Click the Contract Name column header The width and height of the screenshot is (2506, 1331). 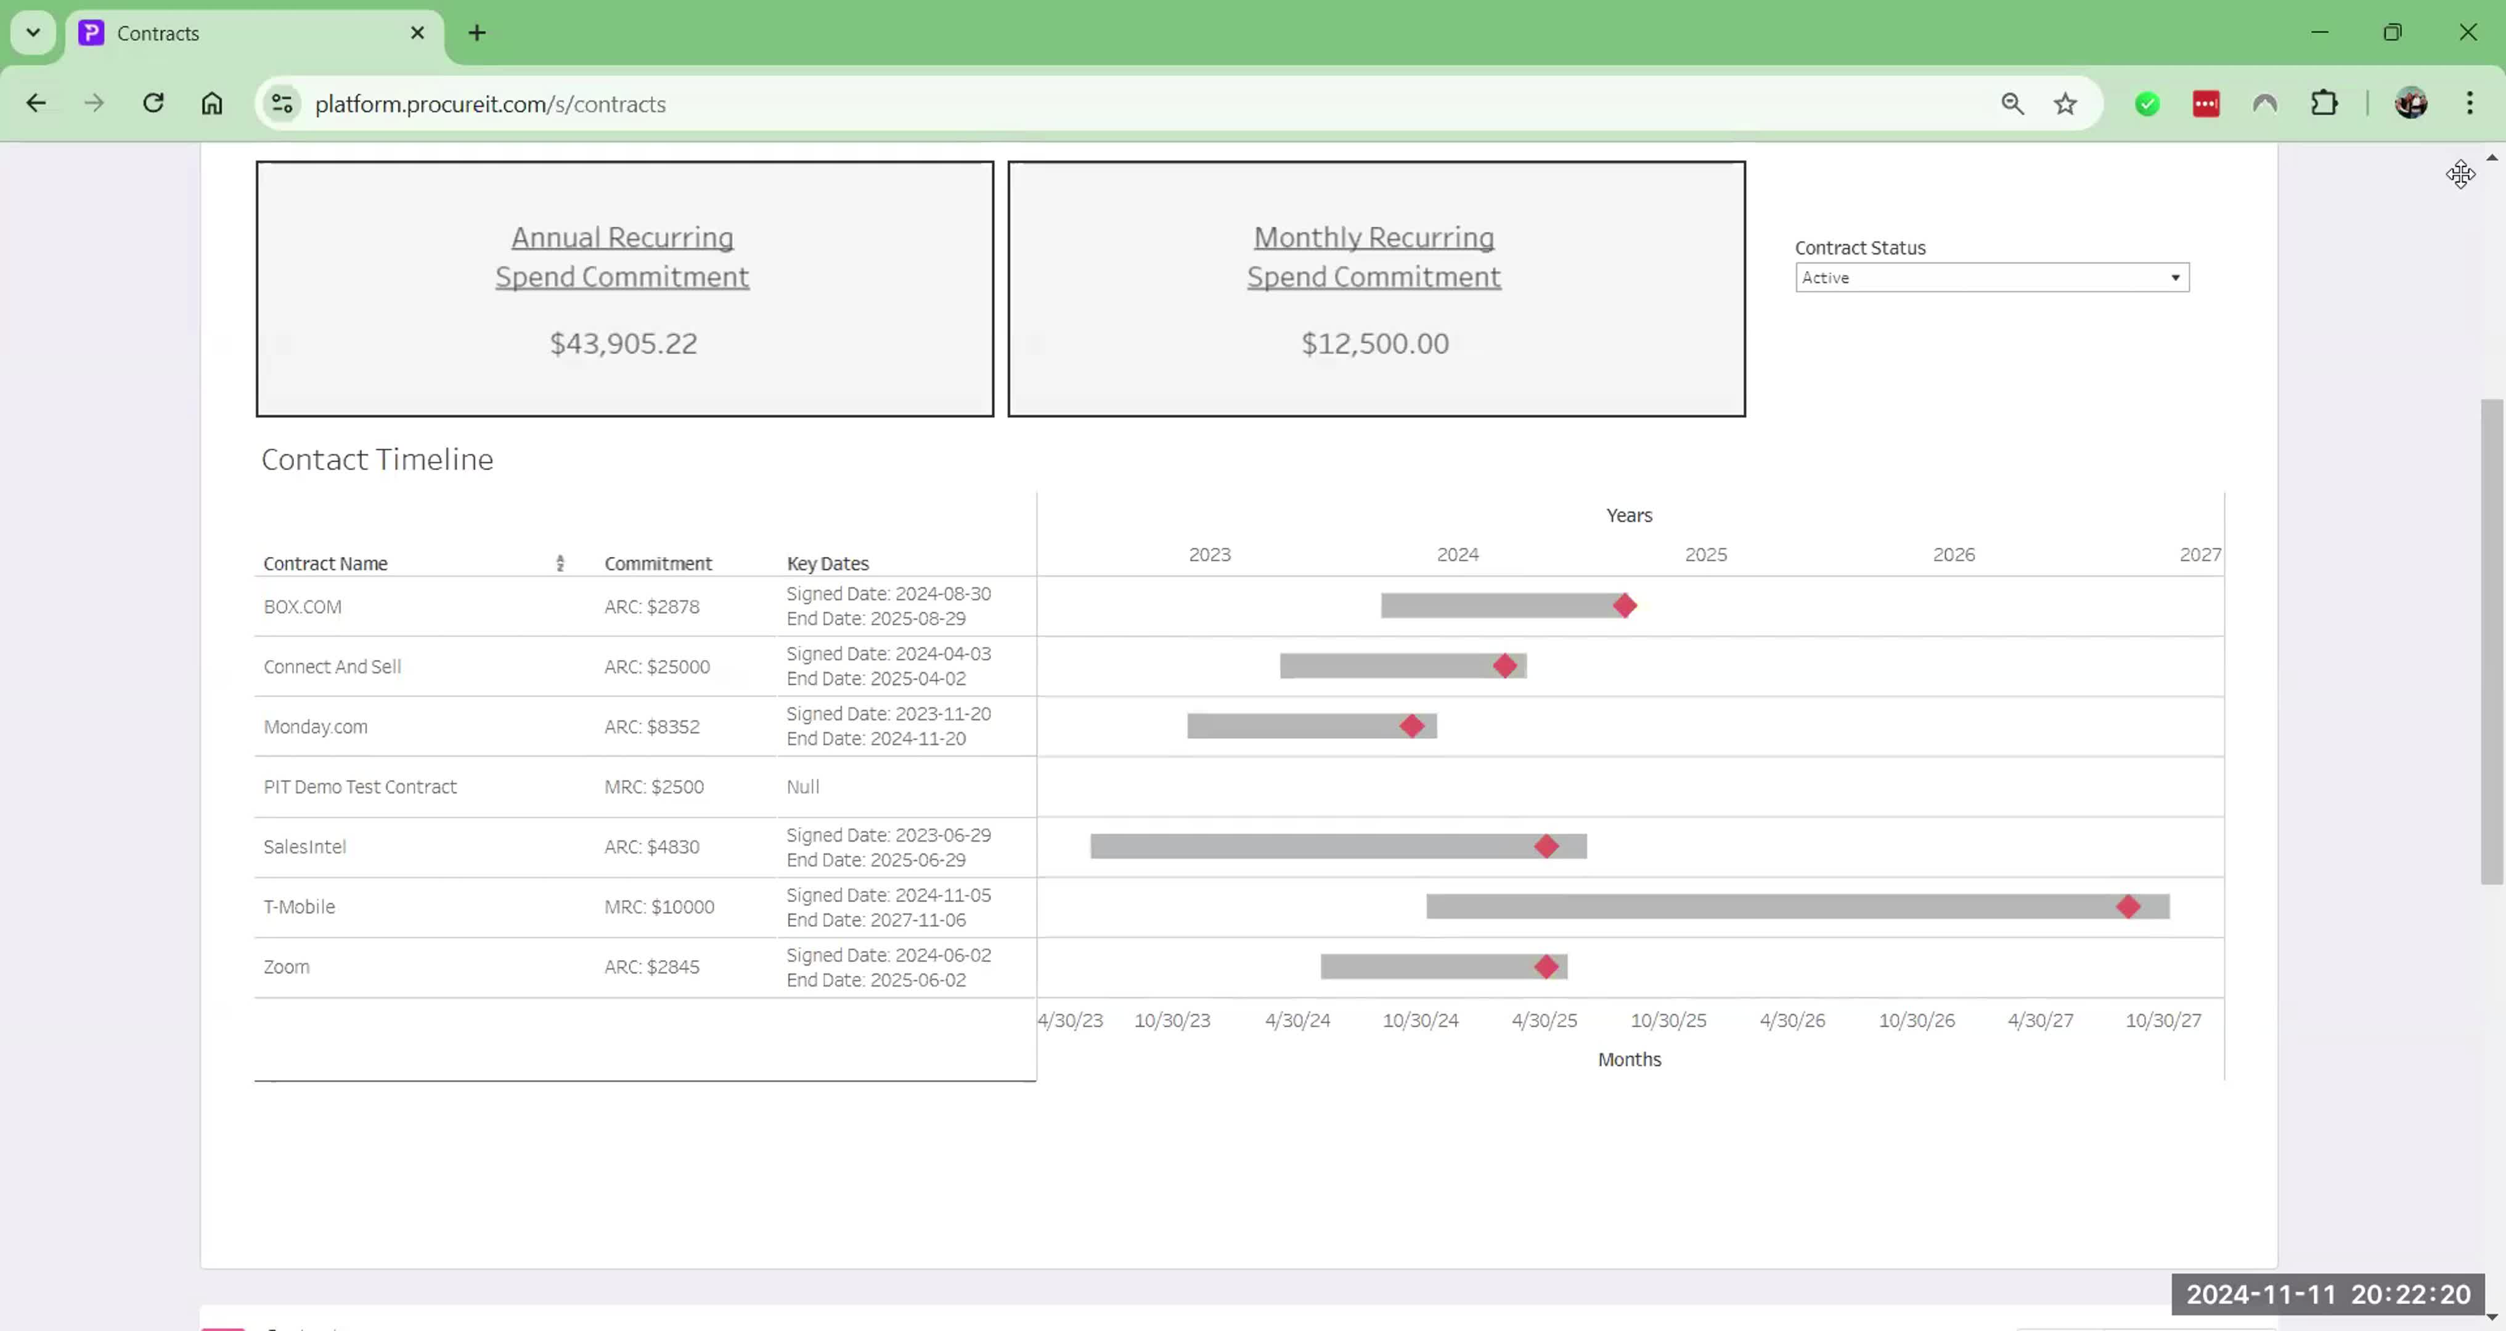click(x=325, y=563)
